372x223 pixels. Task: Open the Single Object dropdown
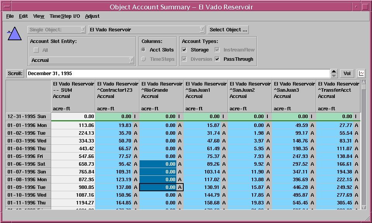(x=57, y=30)
